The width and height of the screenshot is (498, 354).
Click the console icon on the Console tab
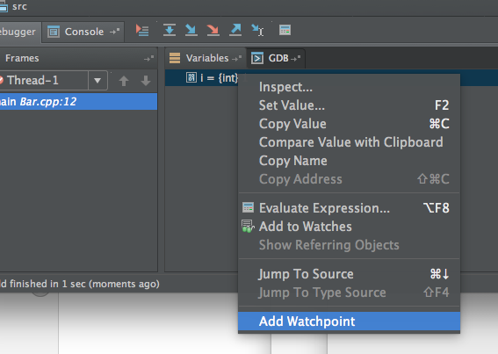point(54,32)
